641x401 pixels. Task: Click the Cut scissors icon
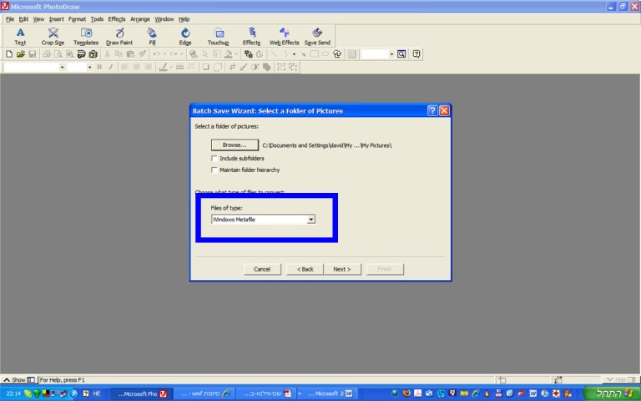point(107,54)
